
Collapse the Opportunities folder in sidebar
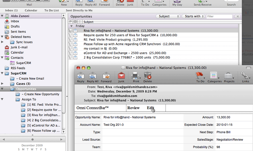tap(2, 89)
